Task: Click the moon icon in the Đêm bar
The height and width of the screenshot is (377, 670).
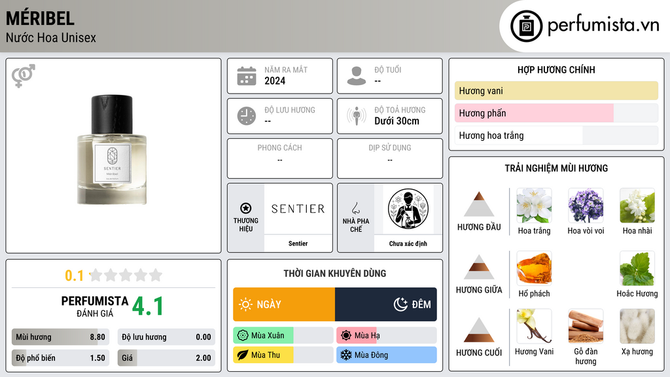Action: 400,304
